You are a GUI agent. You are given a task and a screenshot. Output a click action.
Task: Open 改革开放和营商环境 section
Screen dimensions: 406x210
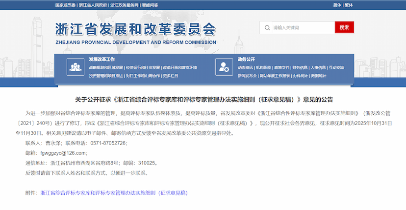pyautogui.click(x=180, y=67)
